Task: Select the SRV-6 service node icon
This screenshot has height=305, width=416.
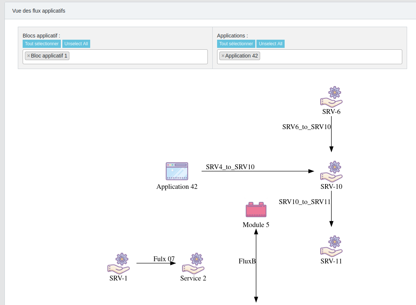Action: click(331, 96)
